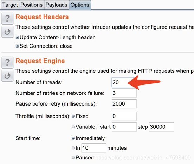Screen dimensions: 194x164
Task: Select Variable throttle radio button
Action: [73, 127]
